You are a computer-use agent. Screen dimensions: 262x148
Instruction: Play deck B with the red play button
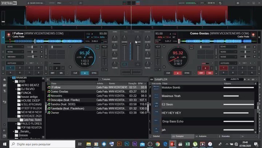pos(178,73)
